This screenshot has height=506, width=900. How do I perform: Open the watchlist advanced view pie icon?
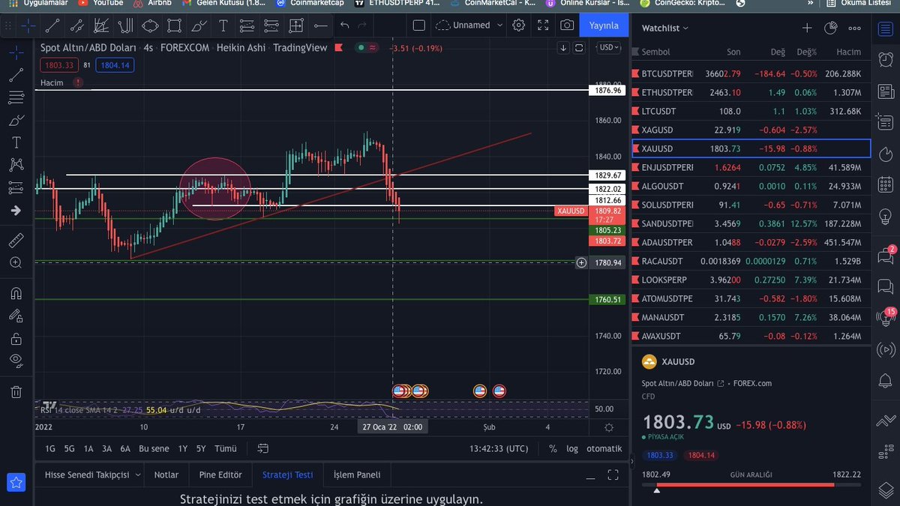point(830,28)
